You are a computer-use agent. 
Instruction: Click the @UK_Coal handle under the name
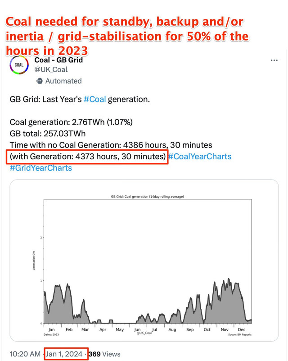tap(51, 70)
